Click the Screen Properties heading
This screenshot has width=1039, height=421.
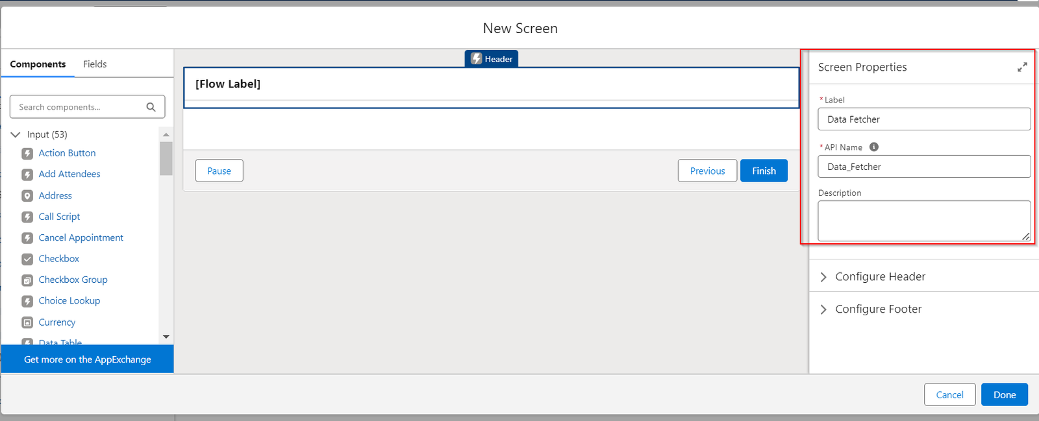862,67
